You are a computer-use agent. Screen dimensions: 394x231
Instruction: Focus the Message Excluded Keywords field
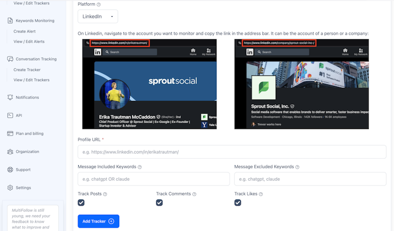[310, 179]
